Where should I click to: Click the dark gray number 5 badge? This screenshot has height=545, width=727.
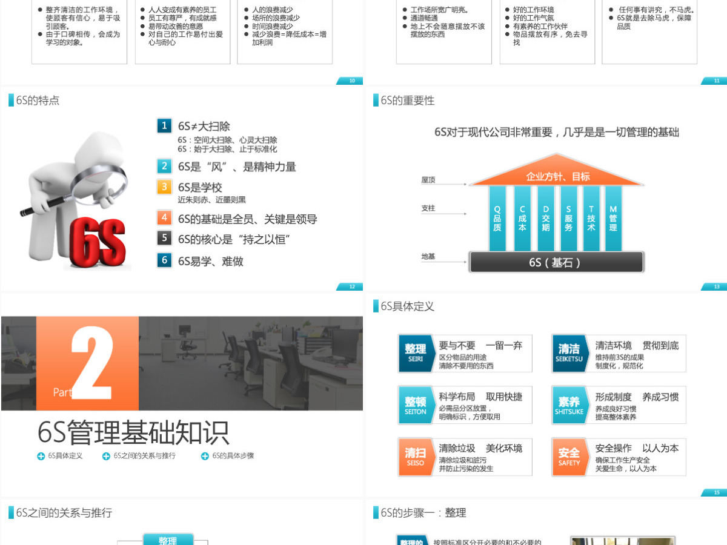coord(164,238)
